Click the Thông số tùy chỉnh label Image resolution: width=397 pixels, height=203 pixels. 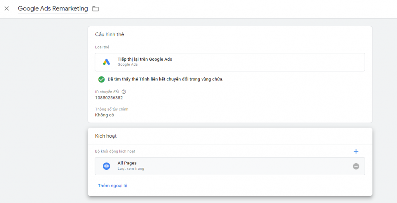112,109
